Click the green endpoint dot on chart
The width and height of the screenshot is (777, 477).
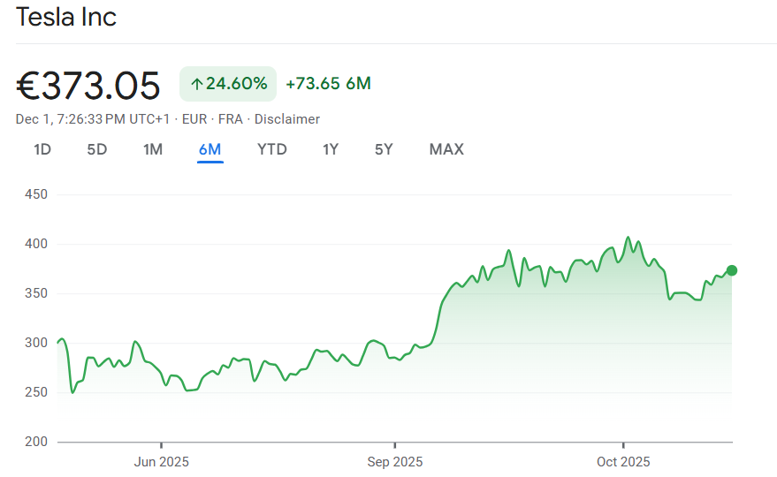coord(732,270)
